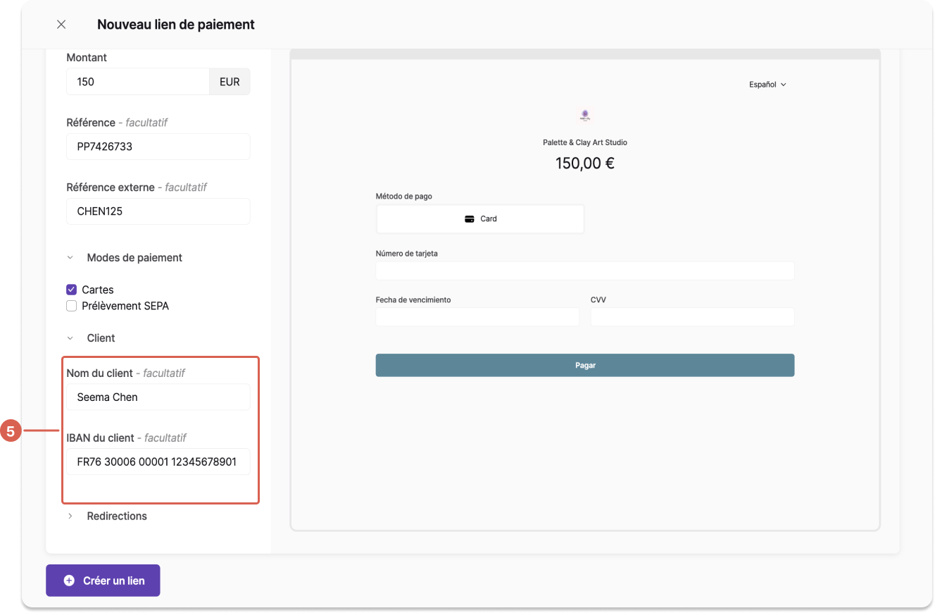Click the Modes de paiement label
The height and width of the screenshot is (613, 935).
pos(134,258)
